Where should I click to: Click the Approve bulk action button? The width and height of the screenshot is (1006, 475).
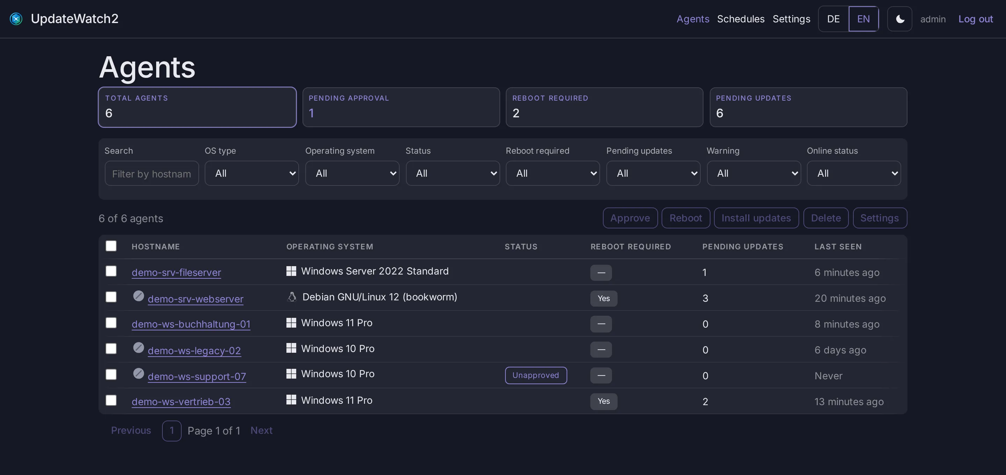[x=630, y=218]
